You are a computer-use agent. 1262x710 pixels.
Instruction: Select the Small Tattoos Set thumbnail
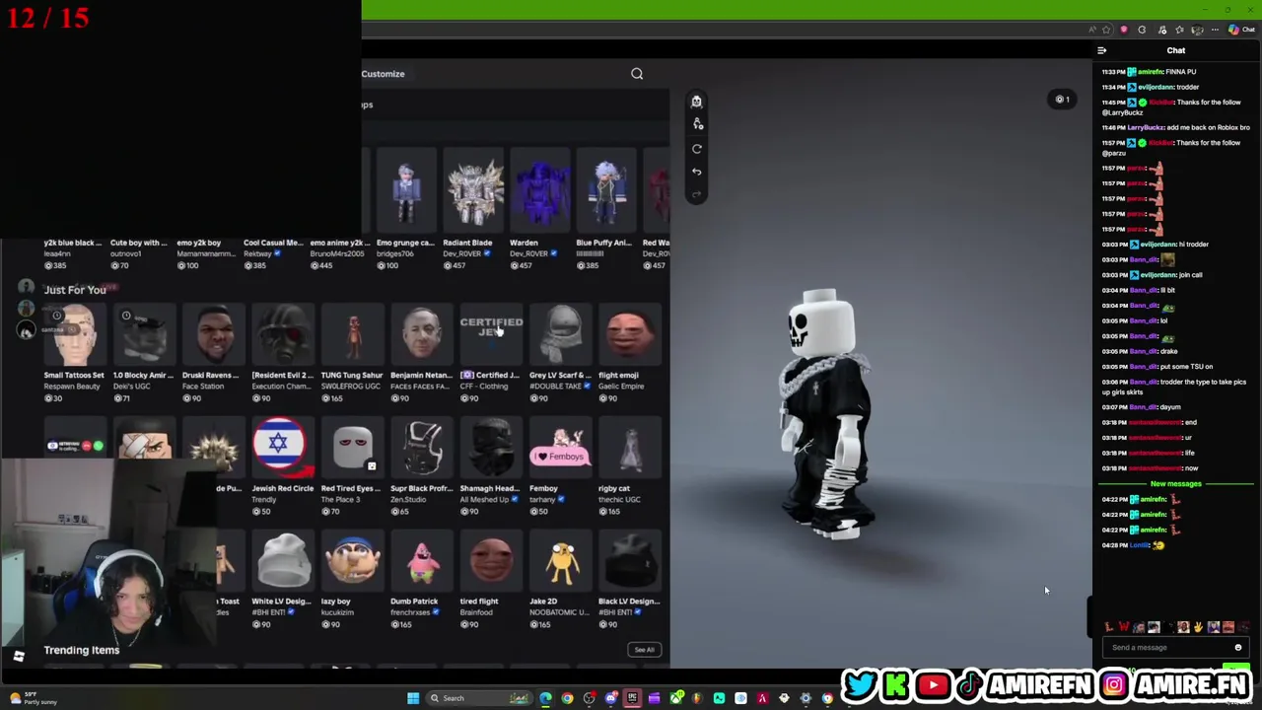click(74, 335)
